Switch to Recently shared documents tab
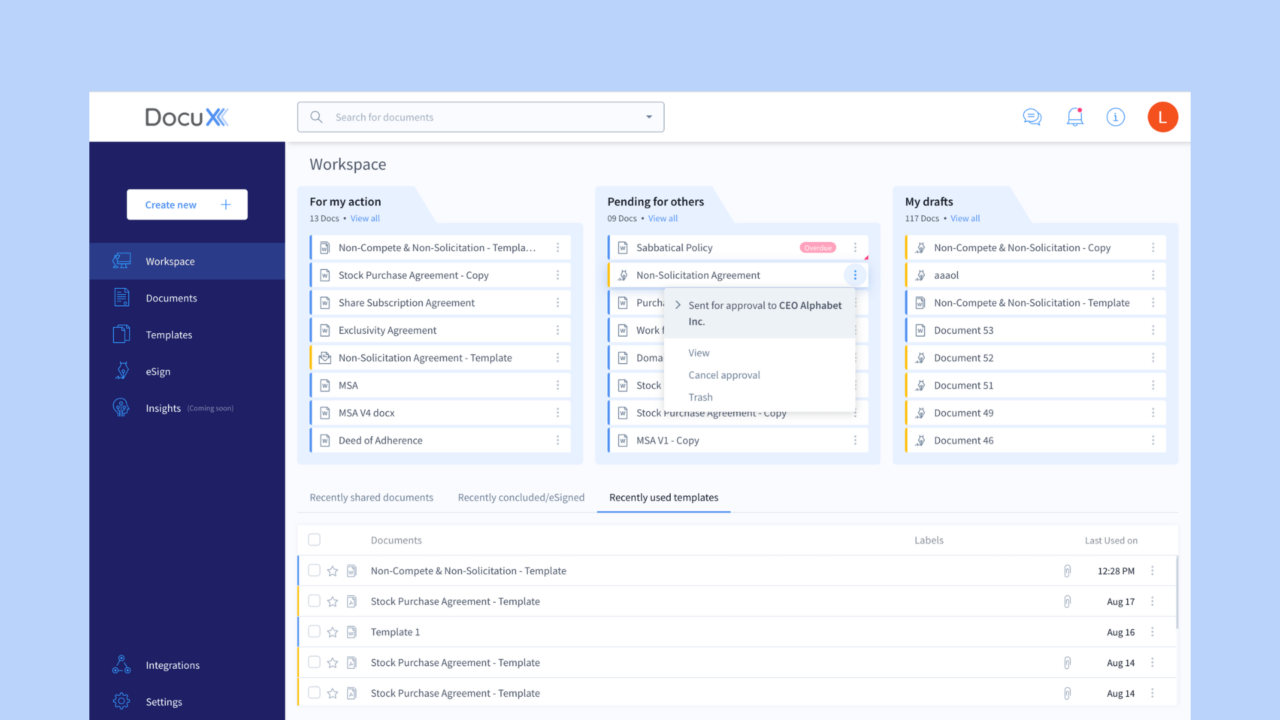The width and height of the screenshot is (1280, 720). tap(371, 497)
